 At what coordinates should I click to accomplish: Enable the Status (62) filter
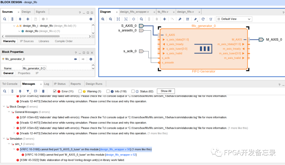[133, 91]
